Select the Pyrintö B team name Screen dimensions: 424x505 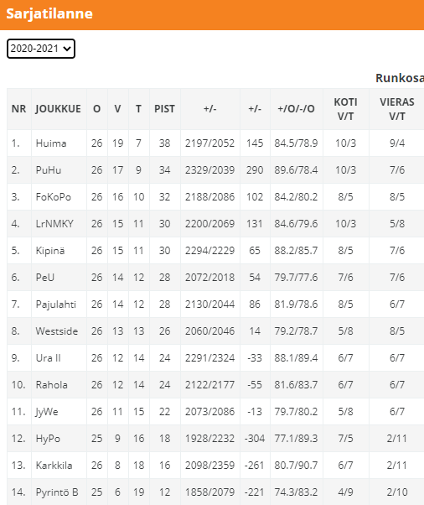(x=57, y=492)
